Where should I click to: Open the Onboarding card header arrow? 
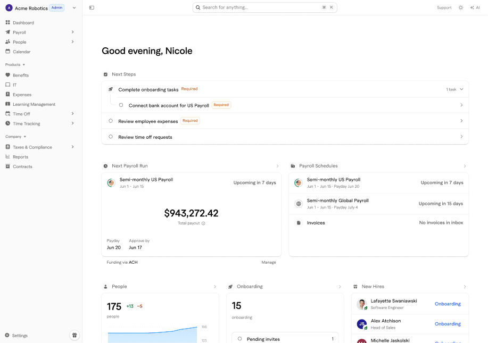[340, 287]
